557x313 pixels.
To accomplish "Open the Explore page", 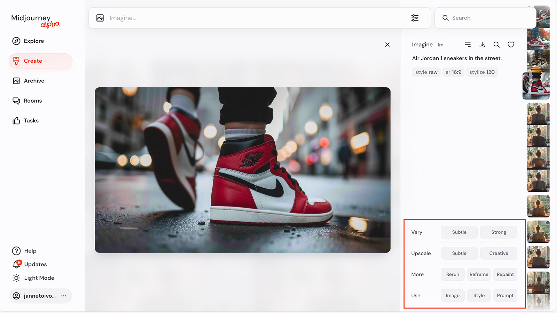I will coord(34,41).
